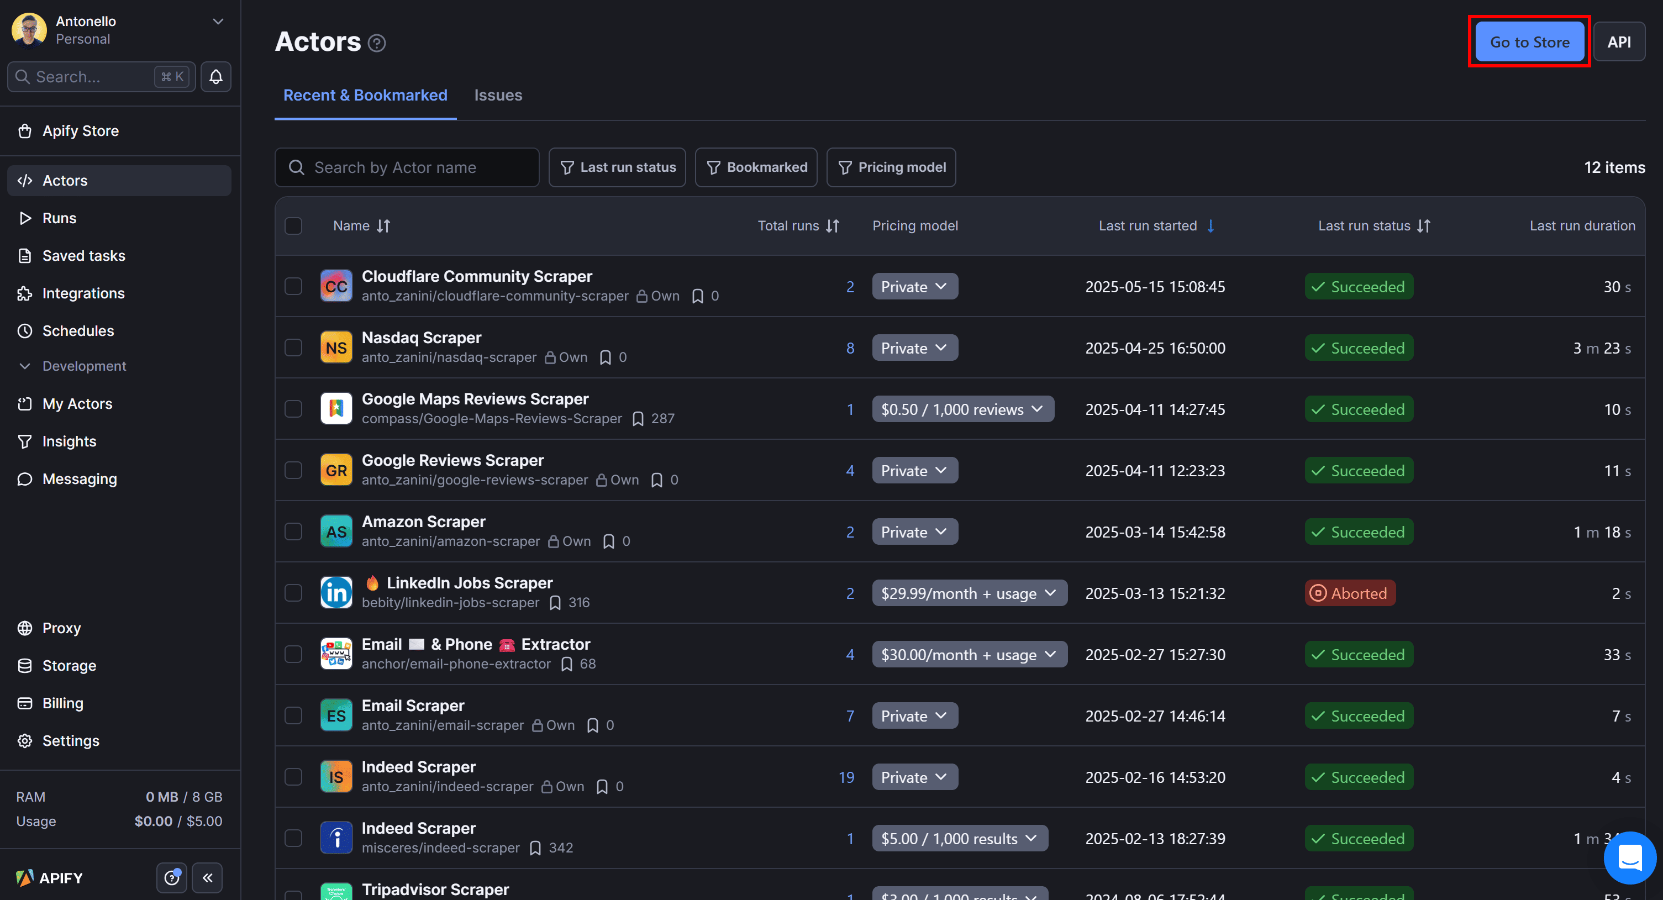
Task: Select the Recent & Bookmarked tab
Action: click(x=365, y=95)
